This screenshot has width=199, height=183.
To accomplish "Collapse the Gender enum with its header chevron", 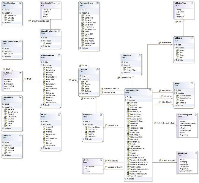I will (101, 160).
